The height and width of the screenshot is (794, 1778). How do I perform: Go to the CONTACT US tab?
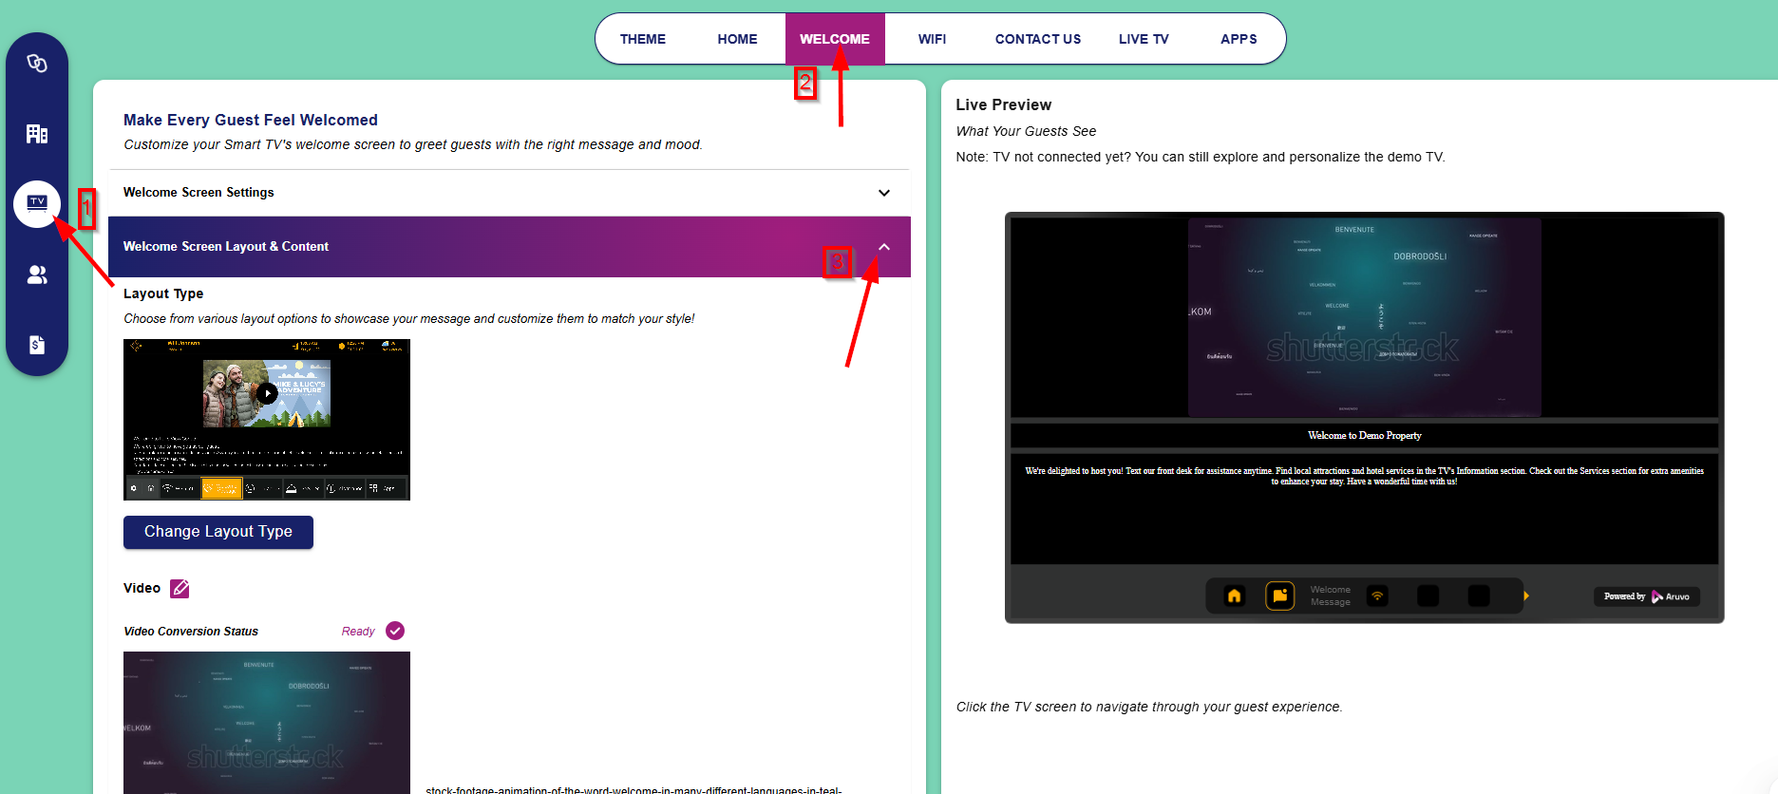coord(1038,39)
